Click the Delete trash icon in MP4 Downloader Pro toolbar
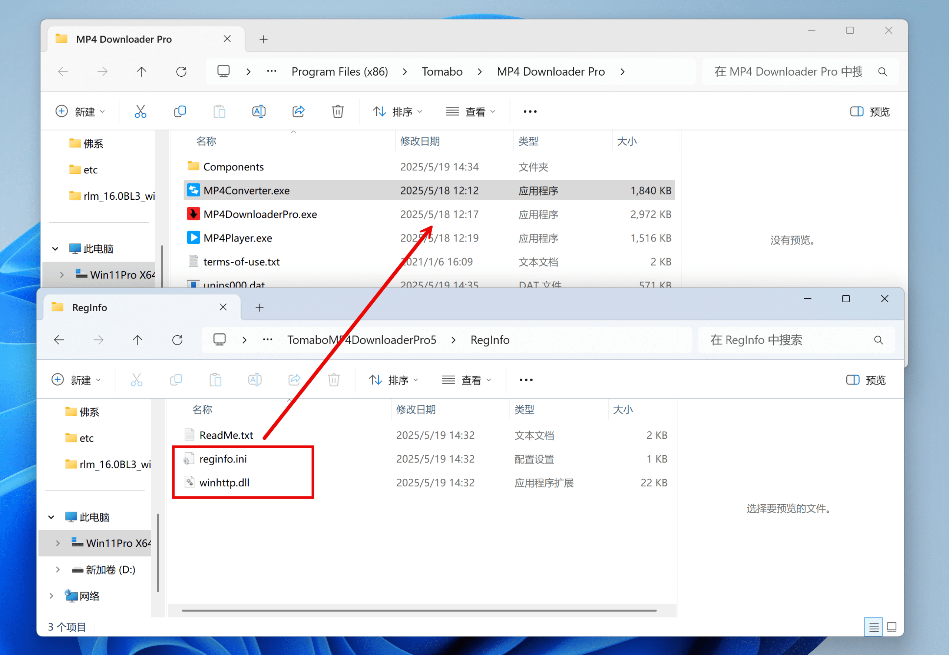The height and width of the screenshot is (655, 949). coord(338,112)
